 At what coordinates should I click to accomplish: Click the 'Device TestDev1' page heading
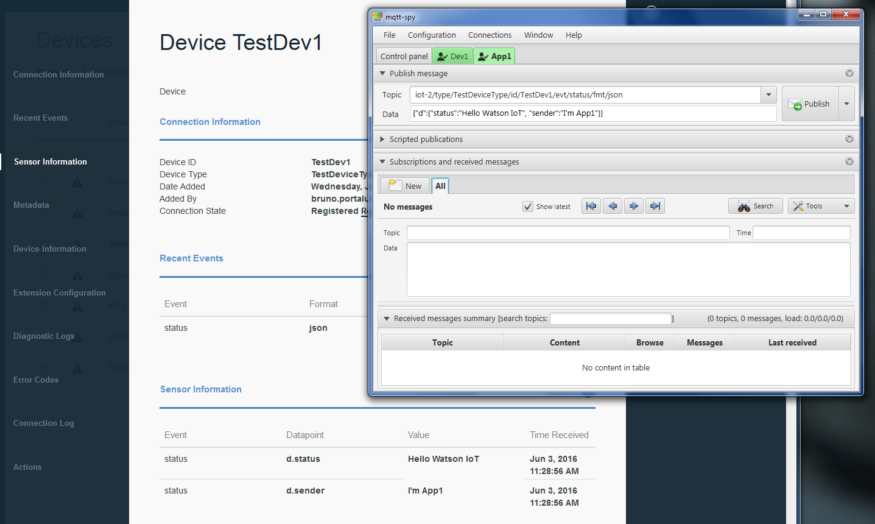(x=241, y=43)
